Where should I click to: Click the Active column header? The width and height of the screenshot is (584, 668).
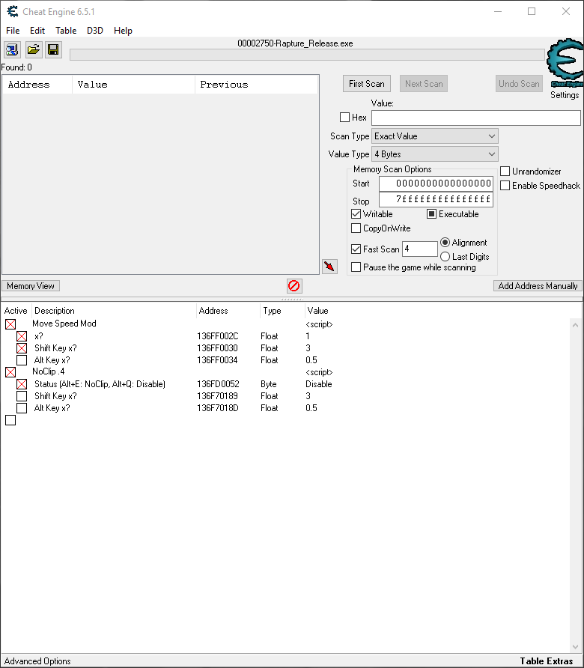coord(16,311)
